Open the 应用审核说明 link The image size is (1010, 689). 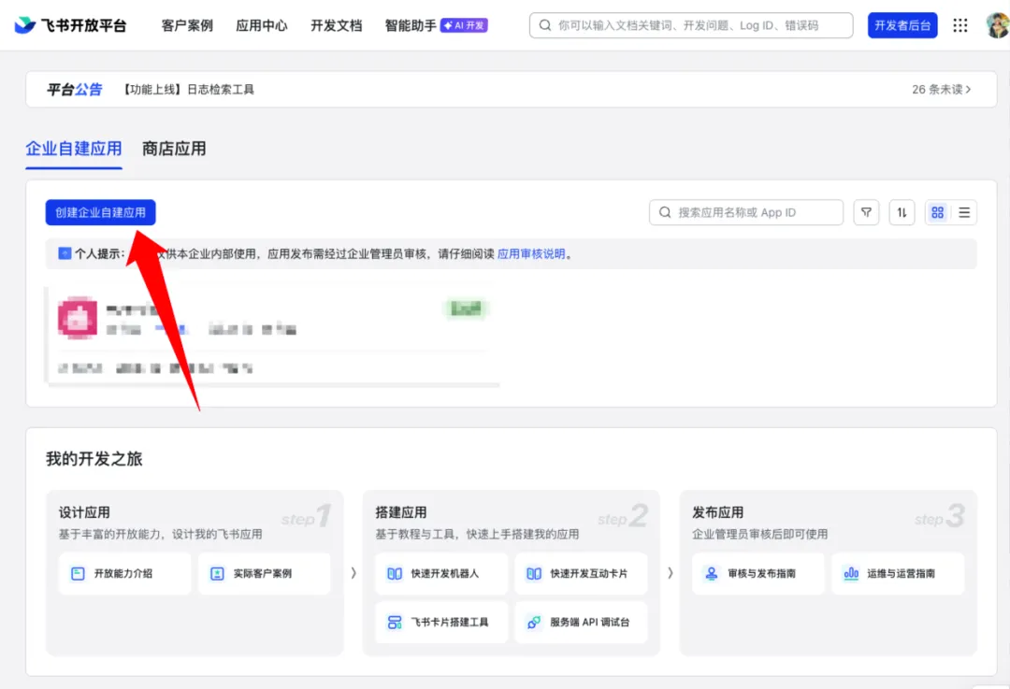point(531,253)
